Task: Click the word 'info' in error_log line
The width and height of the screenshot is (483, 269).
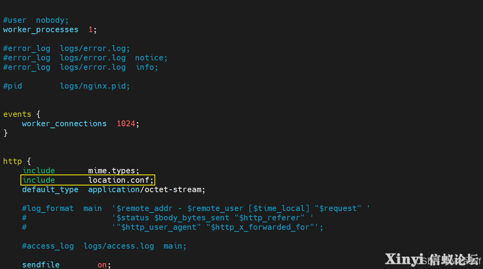Action: (145, 67)
